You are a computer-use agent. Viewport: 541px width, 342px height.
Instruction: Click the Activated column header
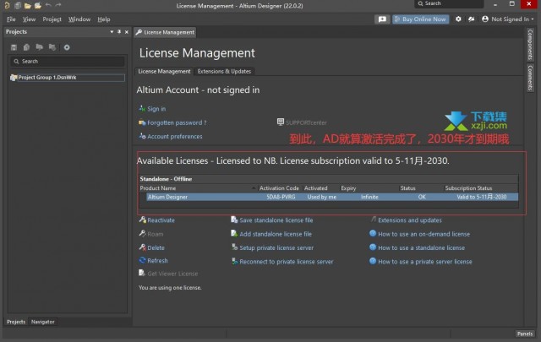(315, 188)
